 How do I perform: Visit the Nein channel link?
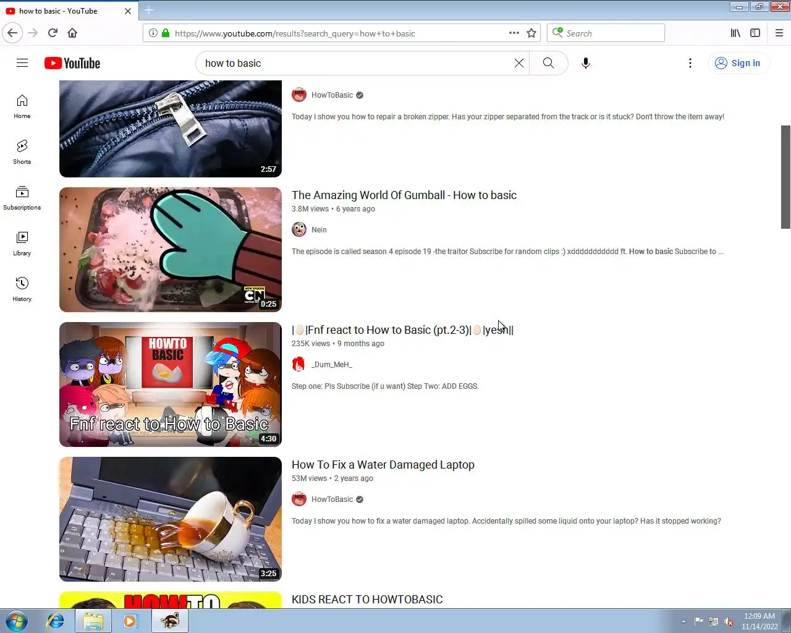(x=319, y=230)
